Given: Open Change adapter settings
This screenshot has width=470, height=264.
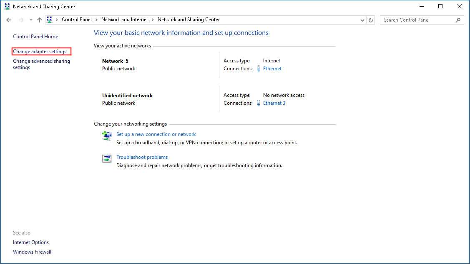Looking at the screenshot, I should click(x=41, y=51).
